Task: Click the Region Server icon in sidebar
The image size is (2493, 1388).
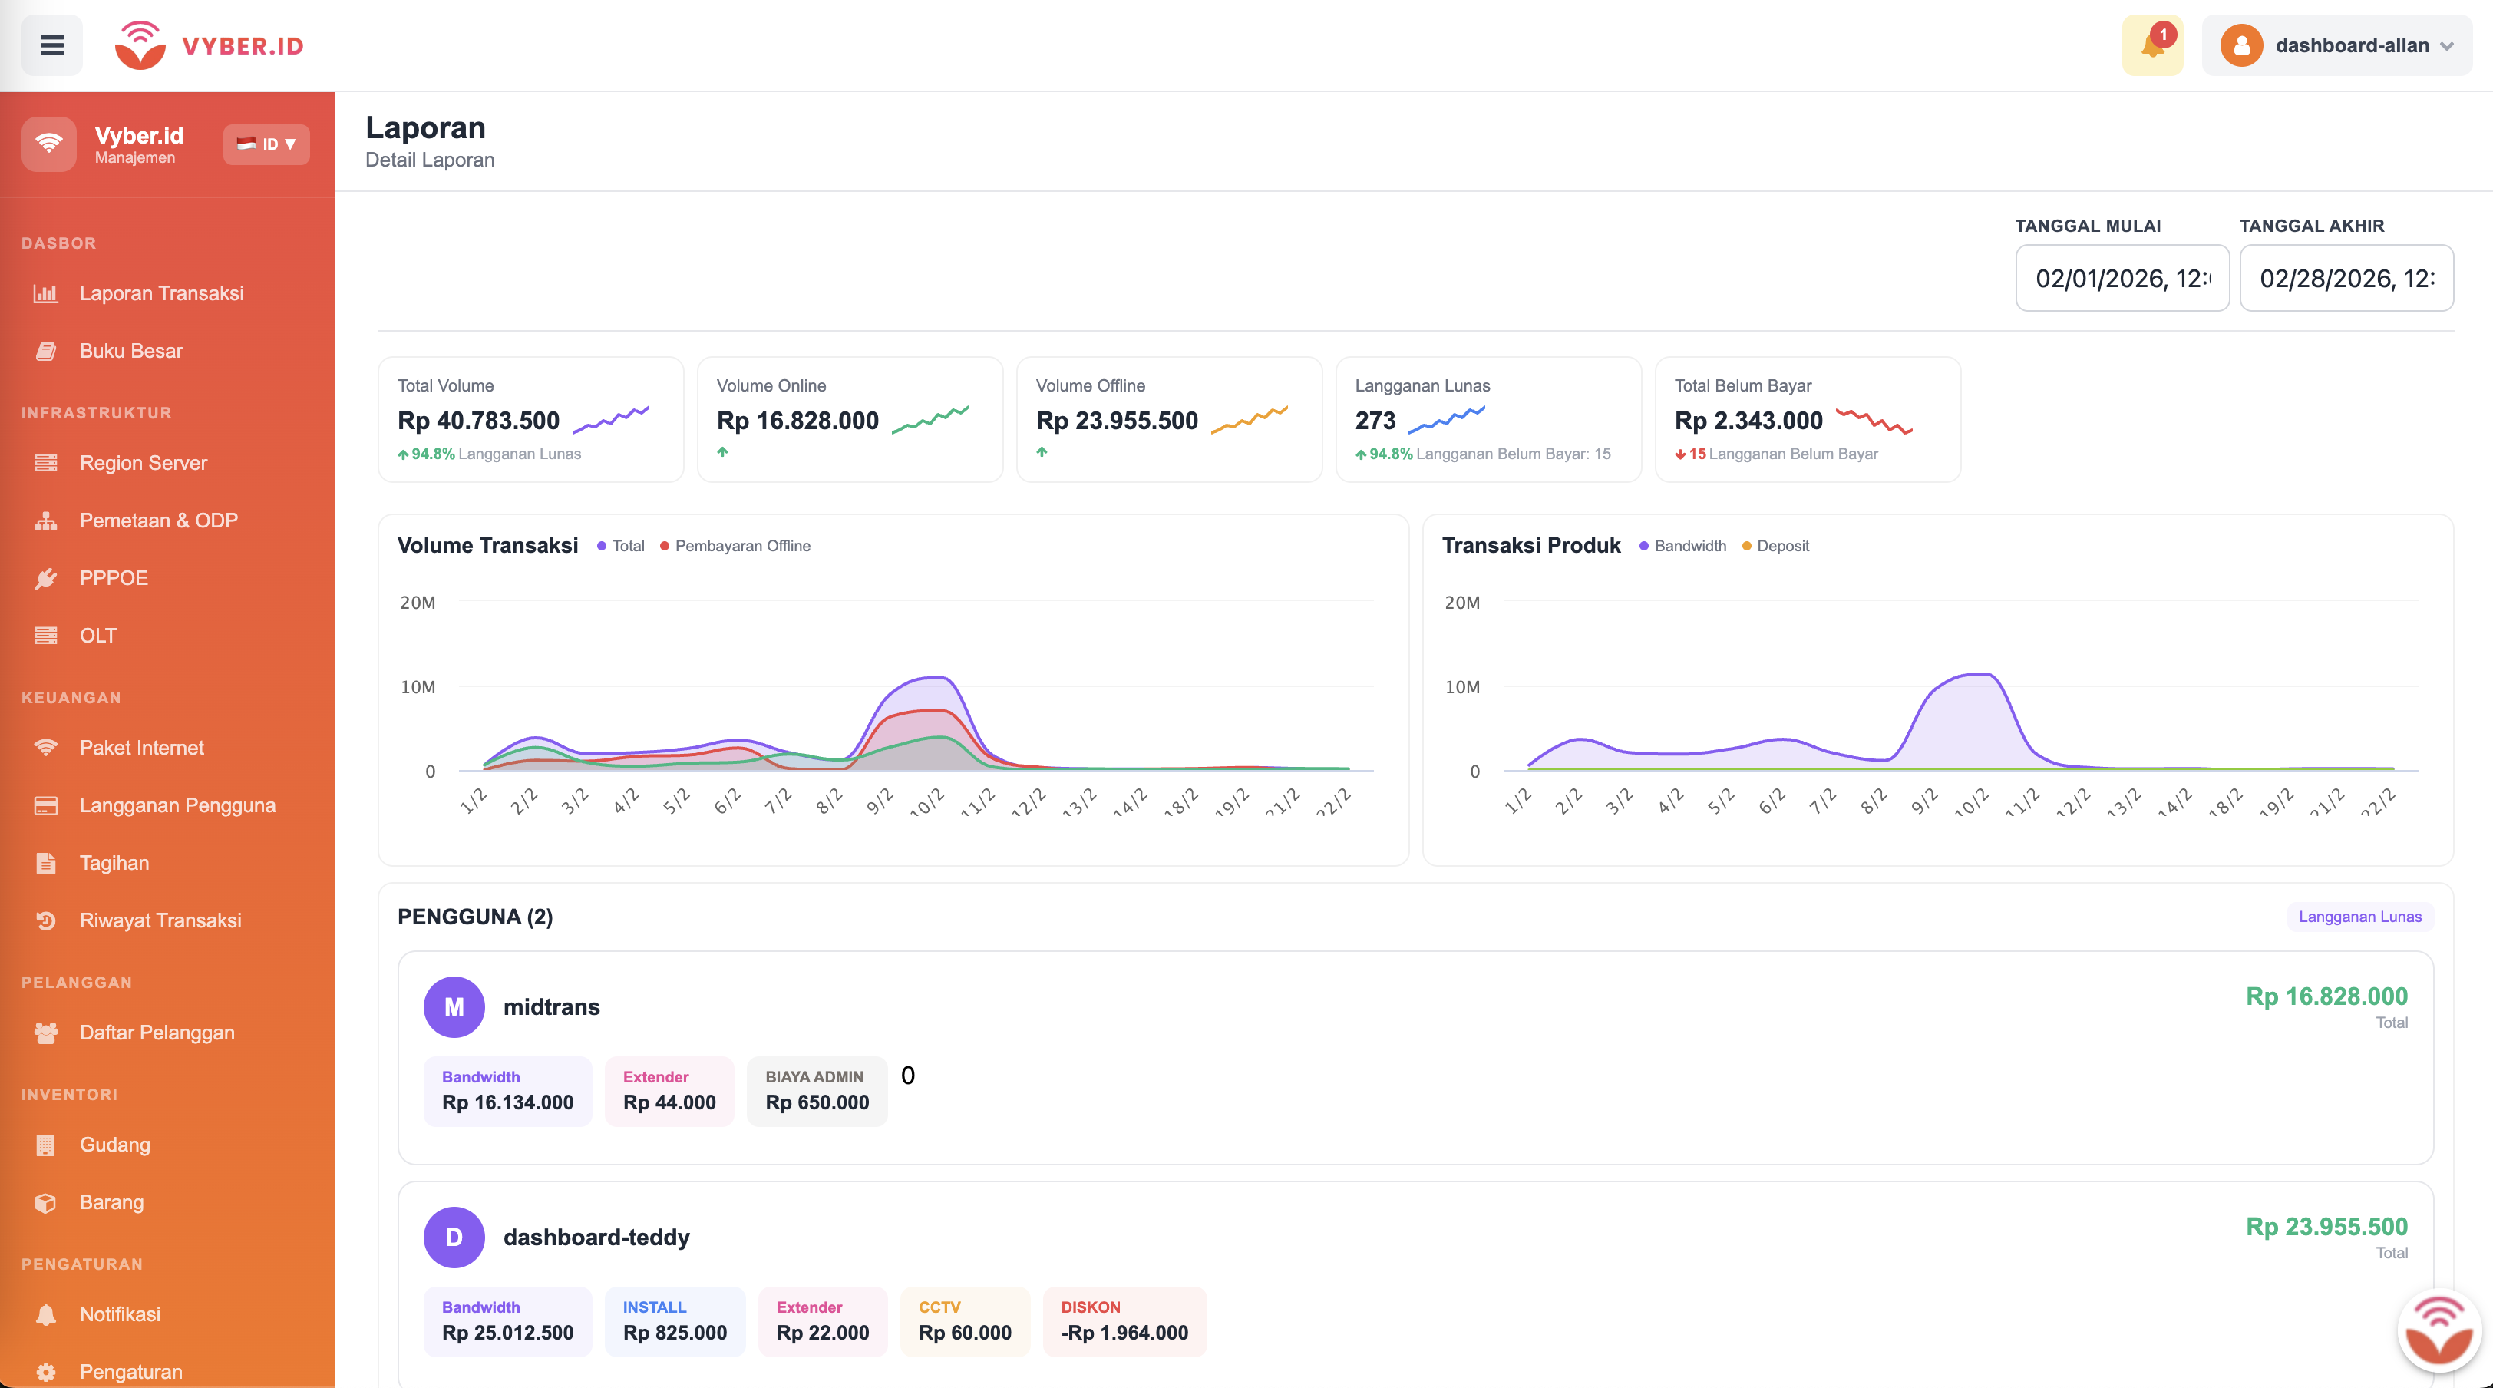Action: pos(47,463)
